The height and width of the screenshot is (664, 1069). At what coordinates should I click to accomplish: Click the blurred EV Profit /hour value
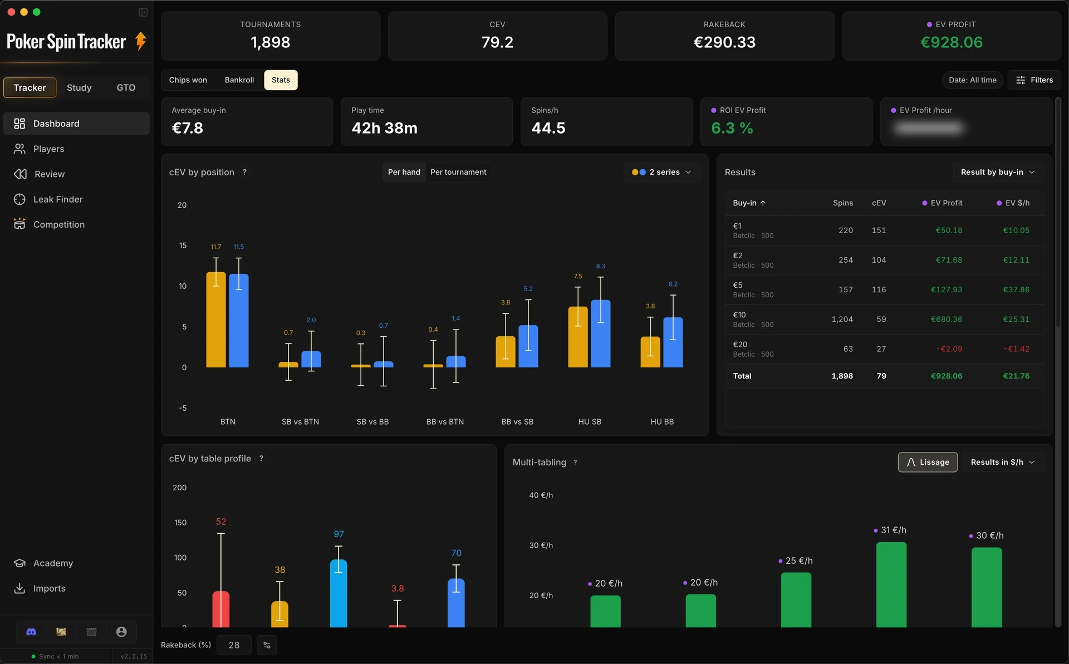tap(928, 129)
